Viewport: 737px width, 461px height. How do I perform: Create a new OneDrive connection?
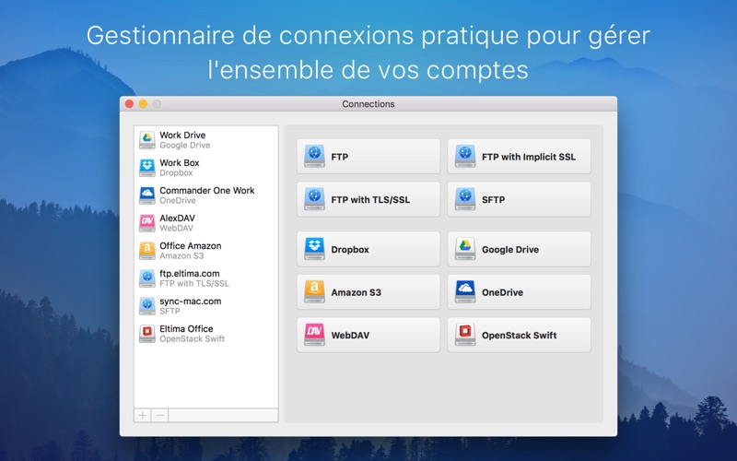click(x=519, y=292)
